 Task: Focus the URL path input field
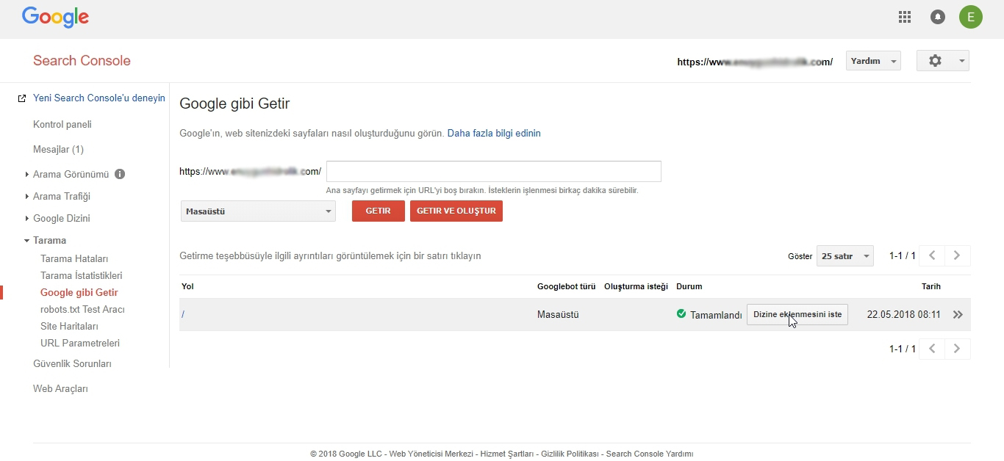(x=494, y=171)
